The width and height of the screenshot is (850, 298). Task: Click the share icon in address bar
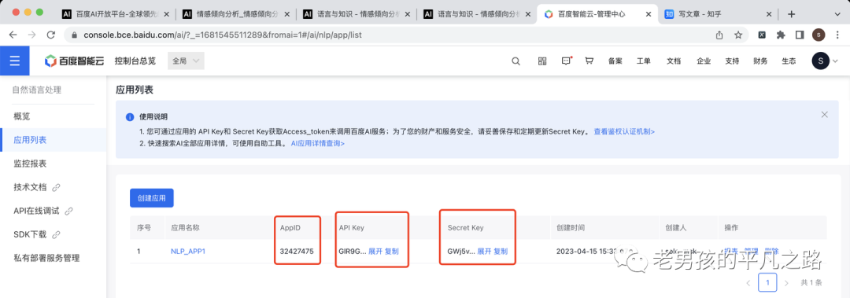point(719,35)
